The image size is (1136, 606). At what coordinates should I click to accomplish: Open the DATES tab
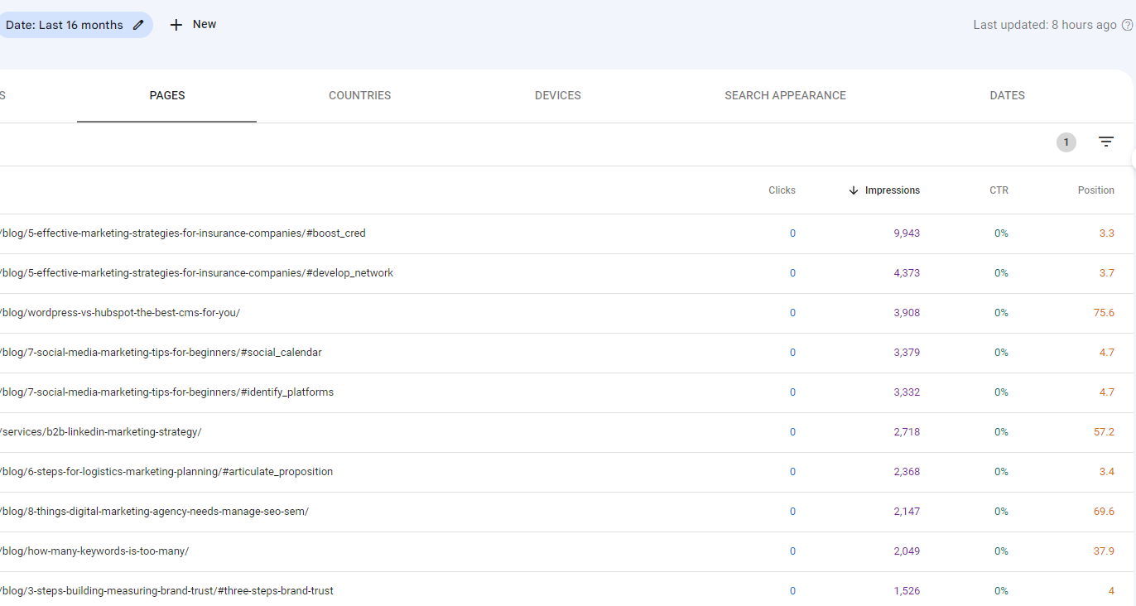tap(1008, 95)
